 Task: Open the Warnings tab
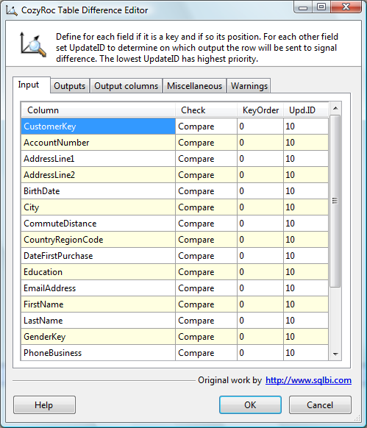[249, 86]
